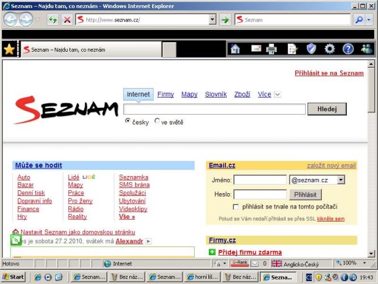The image size is (378, 284).
Task: Click the British flag dictionary icon
Action: [276, 264]
